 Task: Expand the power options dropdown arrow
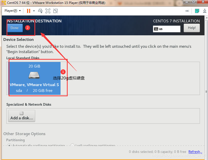click(34, 11)
